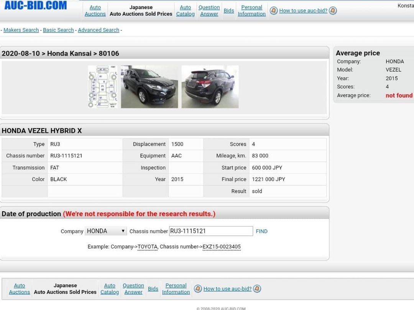Click year value '2015' in details table

point(177,179)
